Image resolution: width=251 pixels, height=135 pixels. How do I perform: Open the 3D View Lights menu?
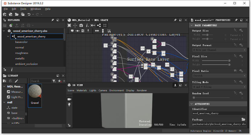click(x=93, y=90)
